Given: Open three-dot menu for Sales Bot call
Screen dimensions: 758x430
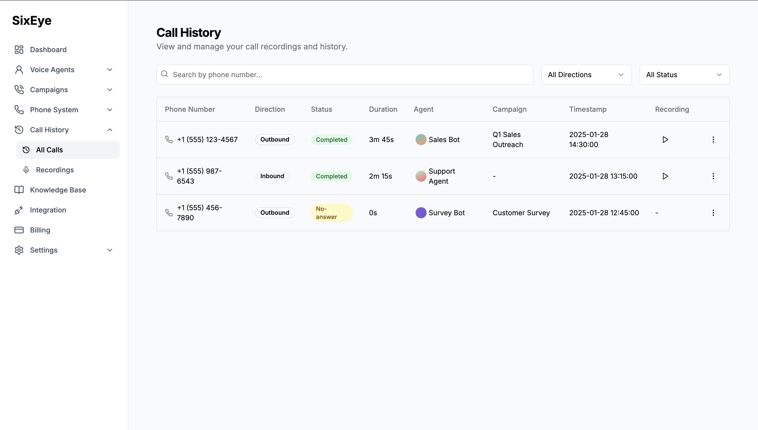Looking at the screenshot, I should pyautogui.click(x=713, y=139).
